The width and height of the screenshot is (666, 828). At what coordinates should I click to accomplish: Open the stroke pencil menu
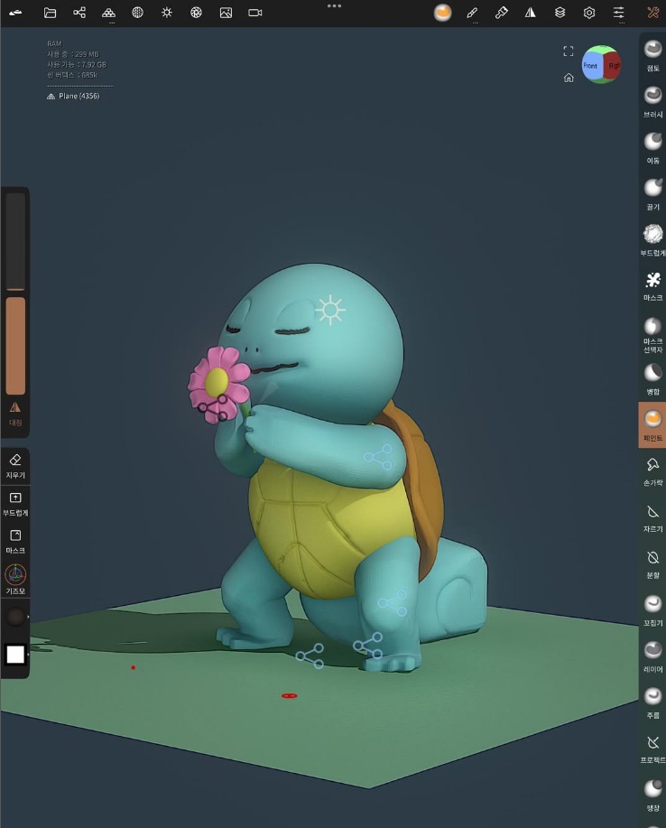472,13
